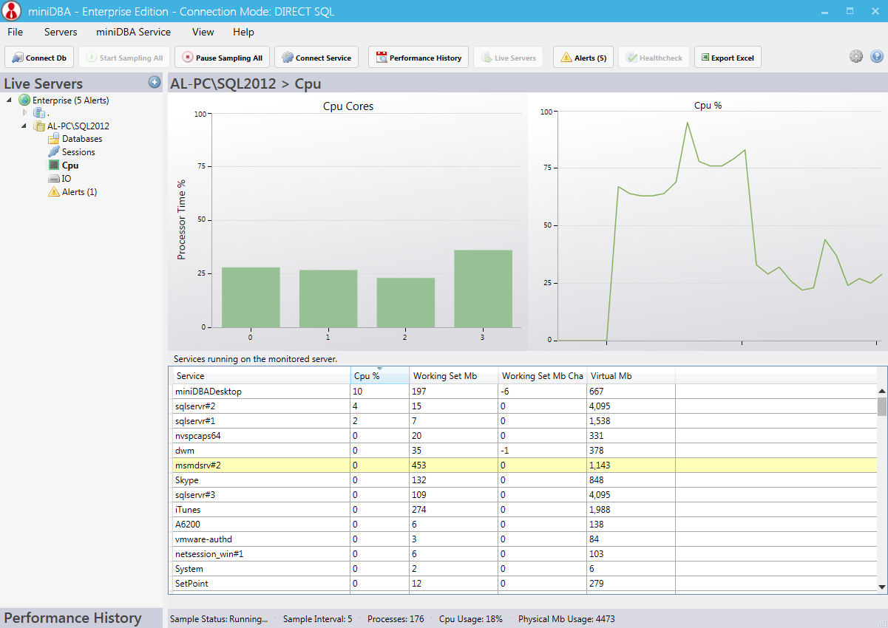
Task: Click the Live Servers panel header
Action: (x=81, y=83)
